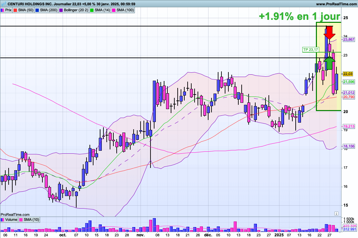Click the chart icon beside CENTURI HOLDINGS title
The image size is (358, 238).
click(x=3, y=4)
